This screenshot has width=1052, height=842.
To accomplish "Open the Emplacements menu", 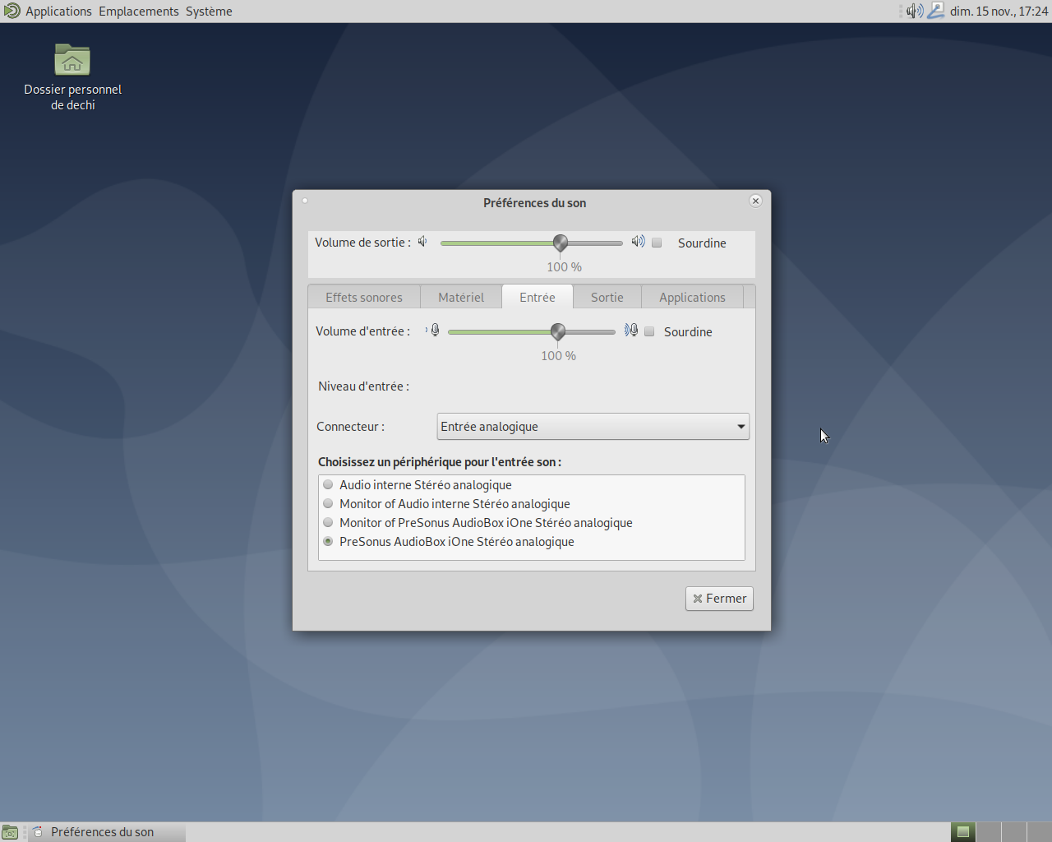I will pos(138,12).
